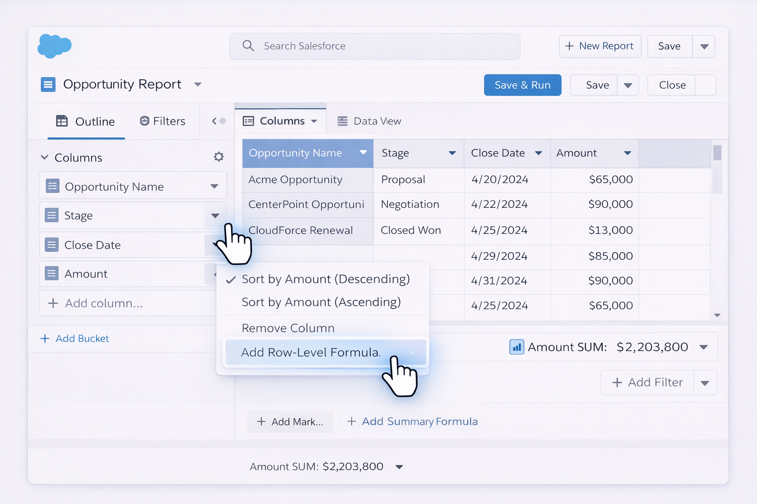Select the CloudForce Renewal cell
757x504 pixels.
coord(308,230)
